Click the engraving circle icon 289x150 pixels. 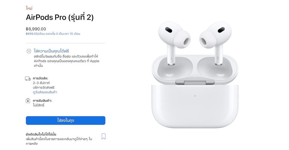(x=29, y=51)
